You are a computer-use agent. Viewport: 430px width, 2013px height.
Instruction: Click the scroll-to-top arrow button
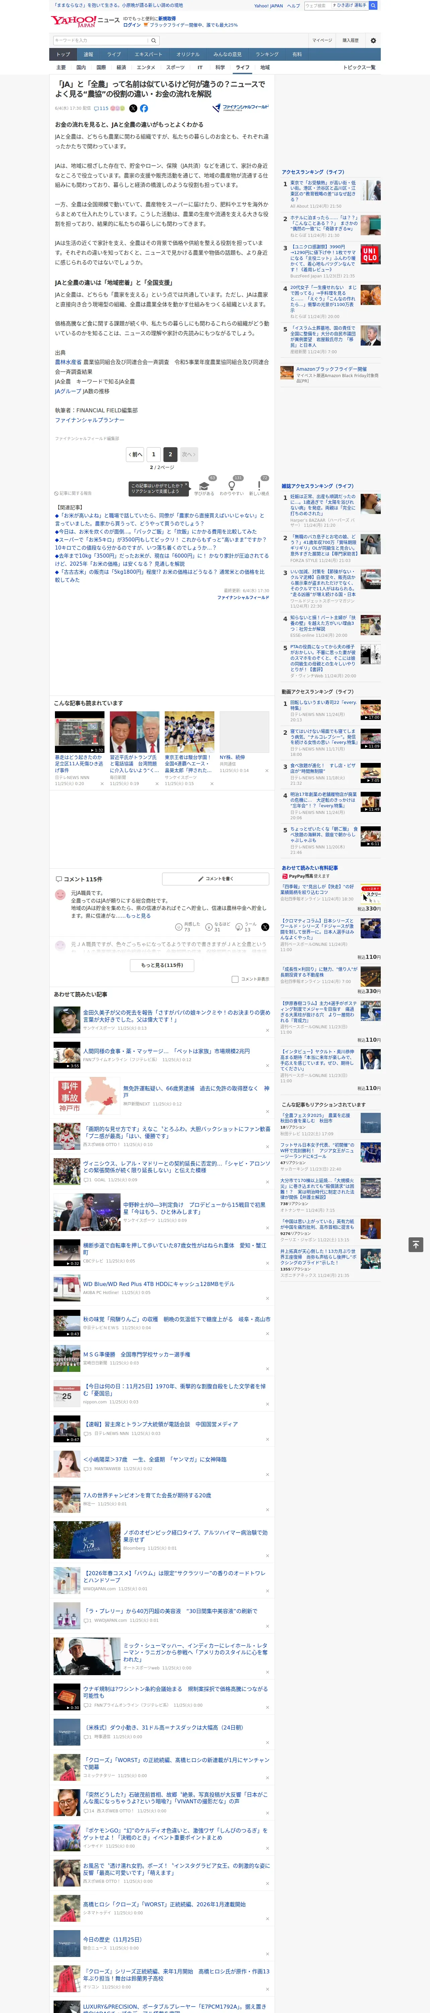pos(415,1244)
